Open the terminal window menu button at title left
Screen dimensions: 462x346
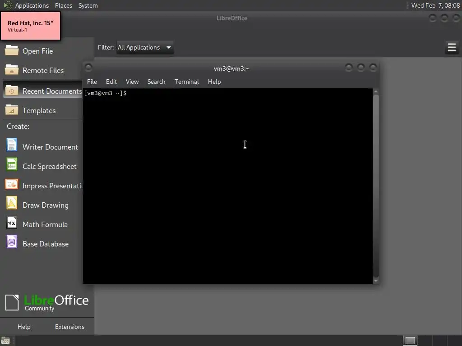point(88,68)
